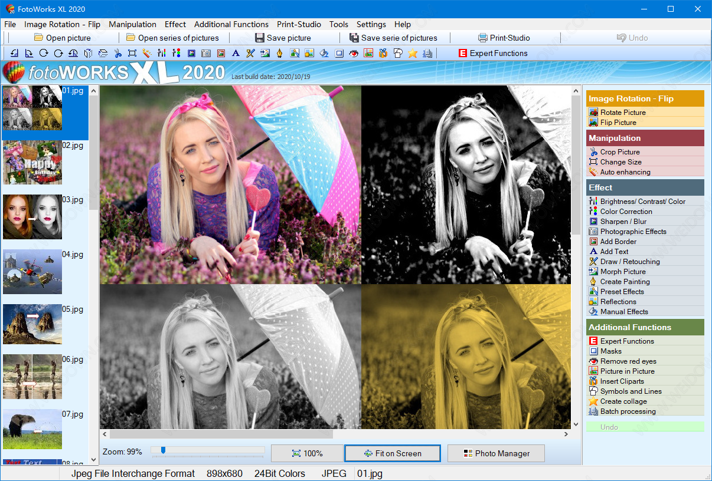Screen dimensions: 712x481
Task: Click the Image Rotation - Flip panel header
Action: (645, 98)
